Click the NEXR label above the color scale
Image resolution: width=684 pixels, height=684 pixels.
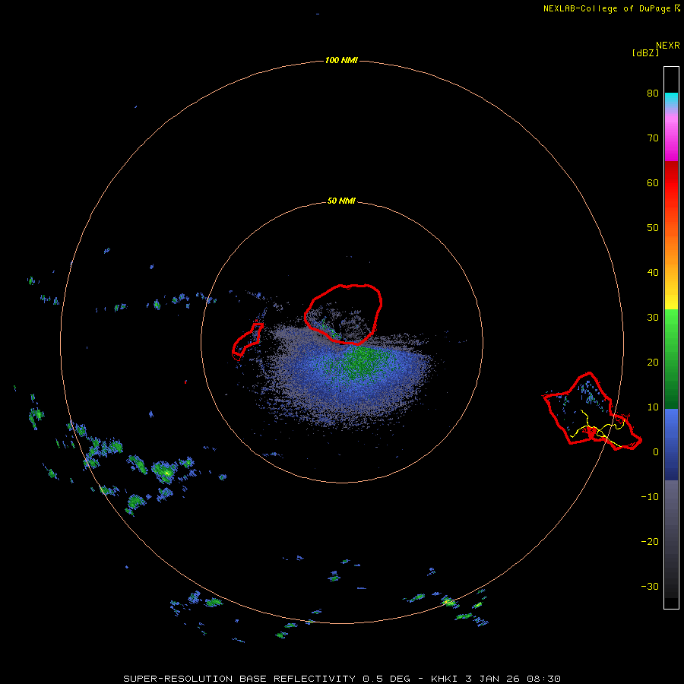[668, 46]
